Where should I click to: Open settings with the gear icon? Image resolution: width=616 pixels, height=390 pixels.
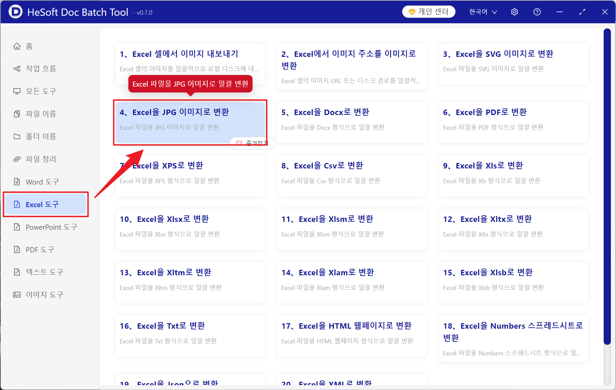tap(514, 12)
